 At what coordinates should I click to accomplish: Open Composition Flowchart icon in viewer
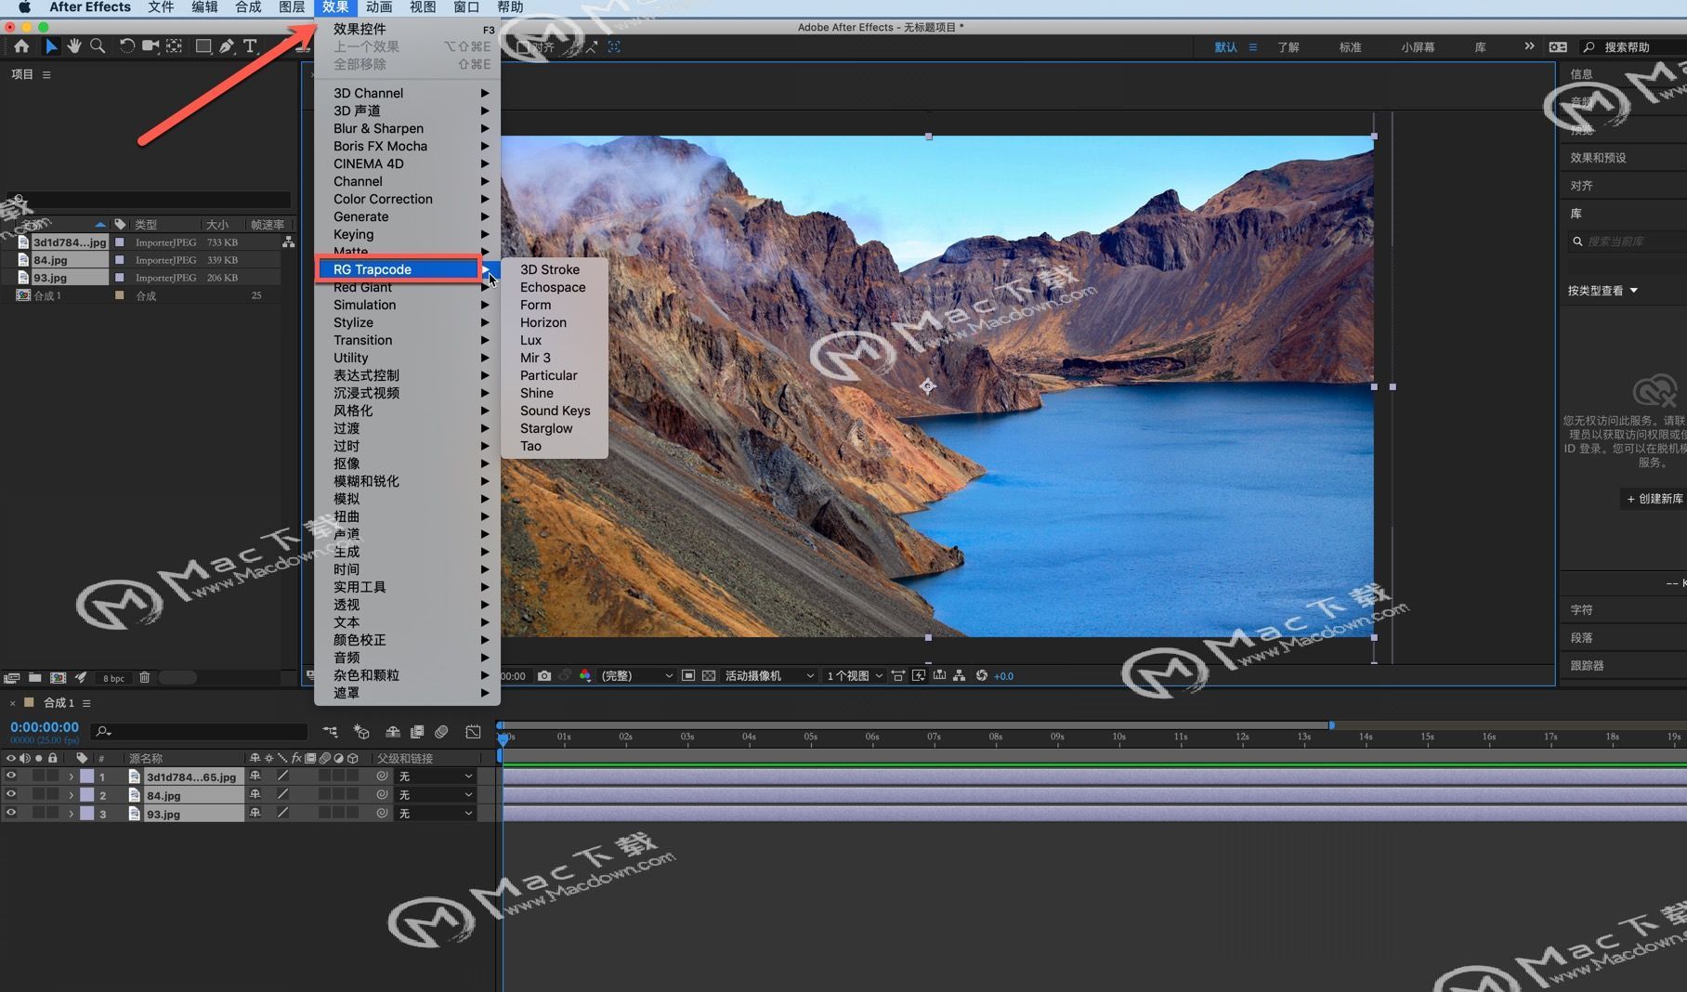tap(960, 676)
